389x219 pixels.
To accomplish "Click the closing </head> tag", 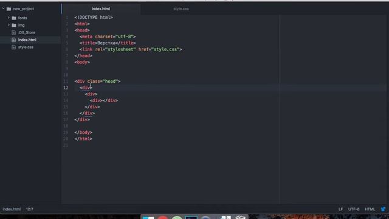I will (x=83, y=55).
